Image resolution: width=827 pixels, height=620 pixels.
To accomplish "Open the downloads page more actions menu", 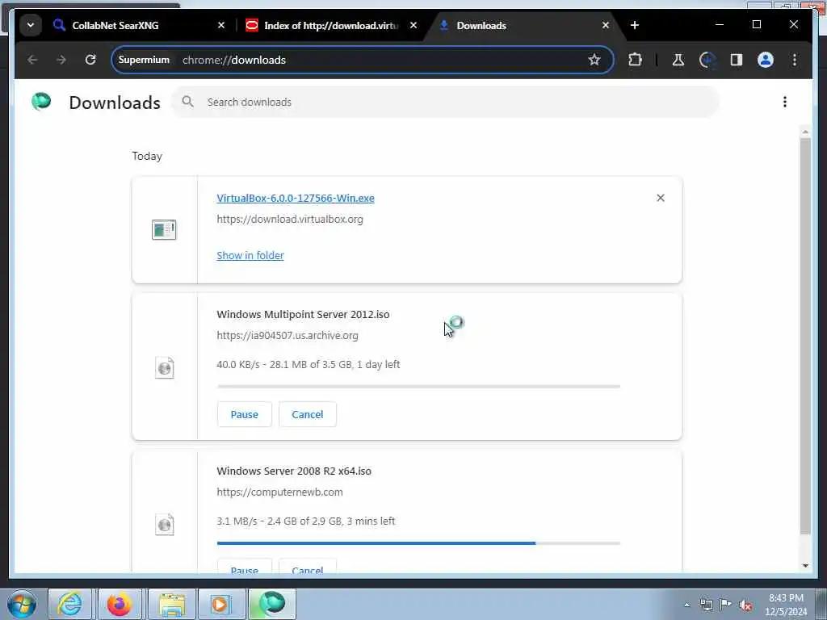I will click(x=785, y=102).
